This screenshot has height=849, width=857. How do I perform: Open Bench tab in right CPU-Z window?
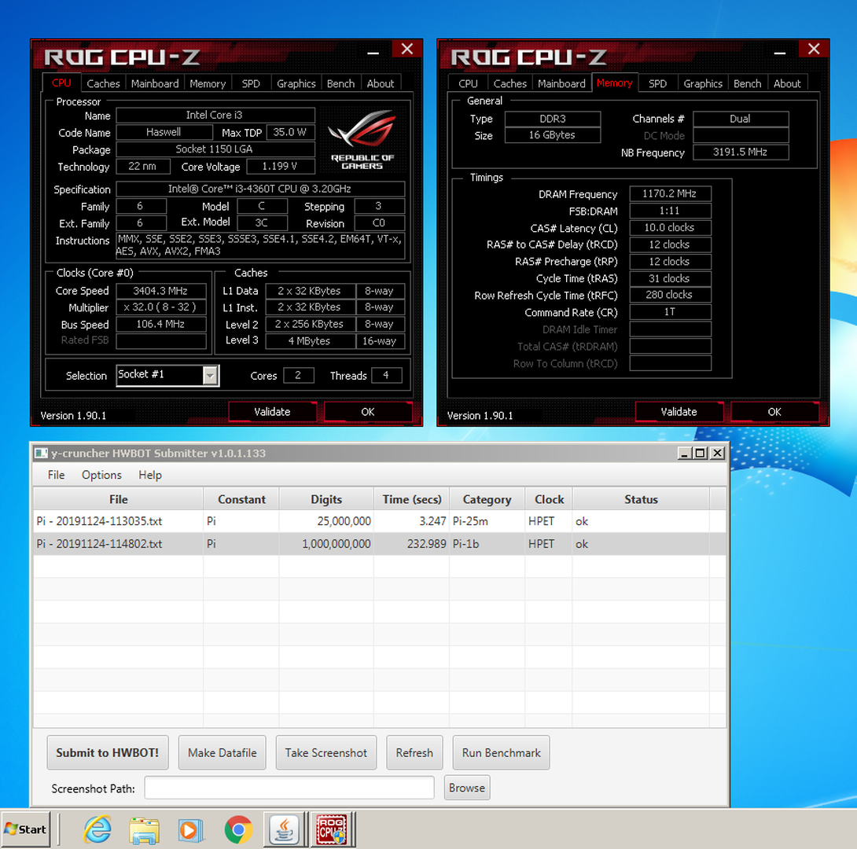point(748,83)
